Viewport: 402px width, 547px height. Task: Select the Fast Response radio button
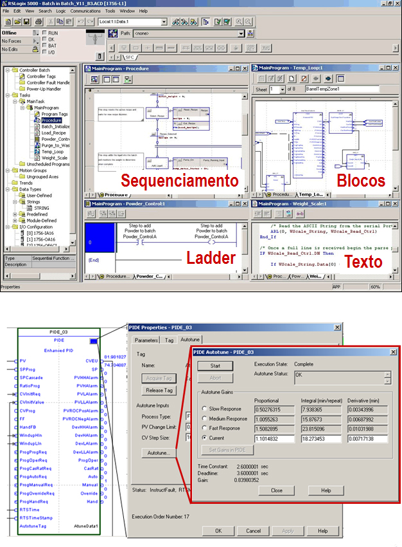click(x=205, y=428)
